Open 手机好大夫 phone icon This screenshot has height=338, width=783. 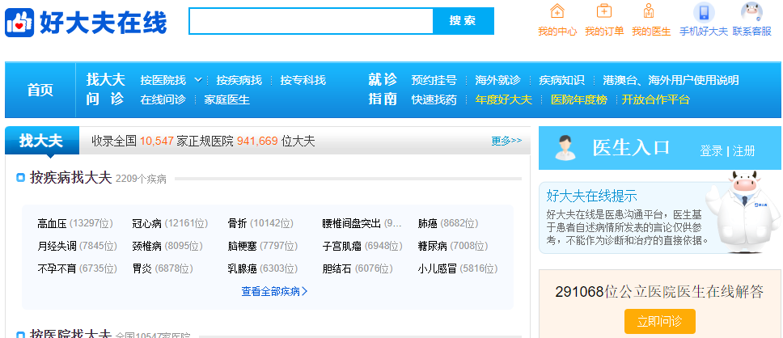click(x=704, y=12)
